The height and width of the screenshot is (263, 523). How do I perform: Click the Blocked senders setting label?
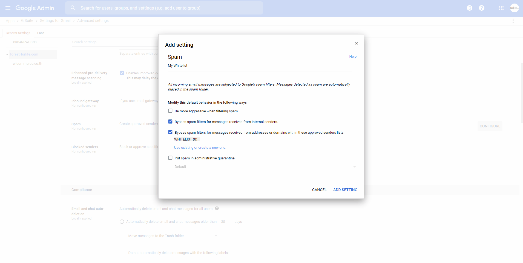tap(85, 147)
